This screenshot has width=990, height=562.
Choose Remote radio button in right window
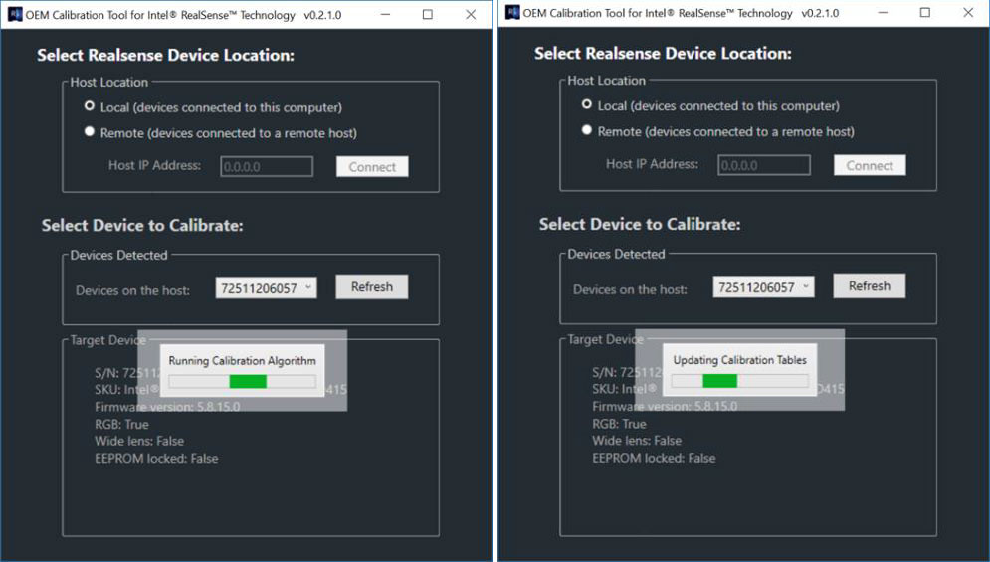[x=587, y=130]
